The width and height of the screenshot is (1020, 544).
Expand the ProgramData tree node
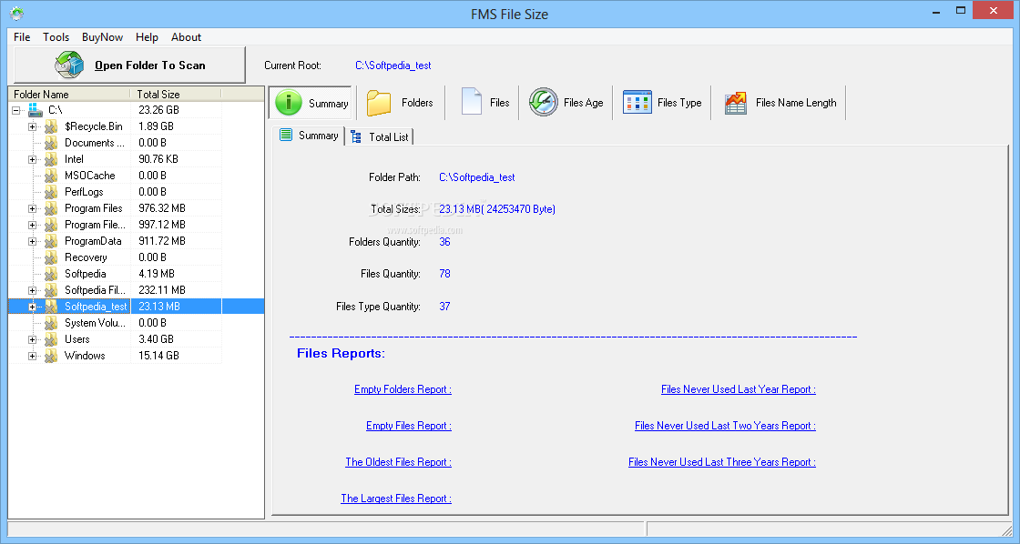click(x=32, y=241)
